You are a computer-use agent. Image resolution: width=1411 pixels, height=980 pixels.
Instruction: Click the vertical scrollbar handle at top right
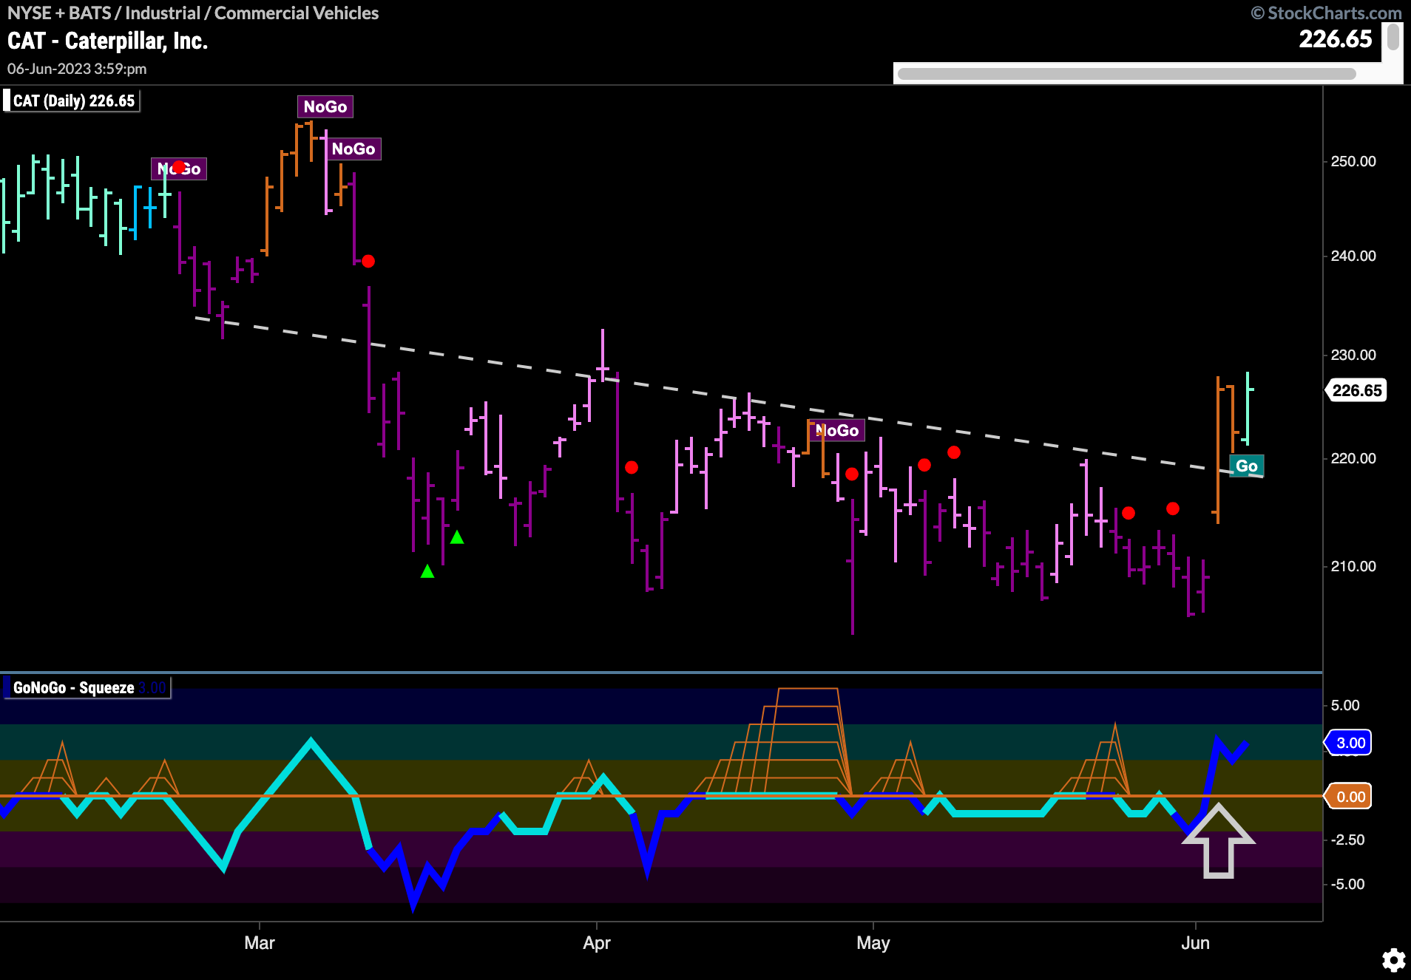coord(1393,37)
